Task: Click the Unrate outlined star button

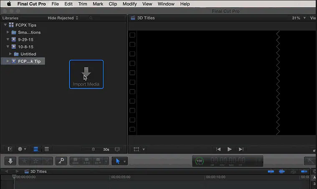Action: [x=36, y=161]
